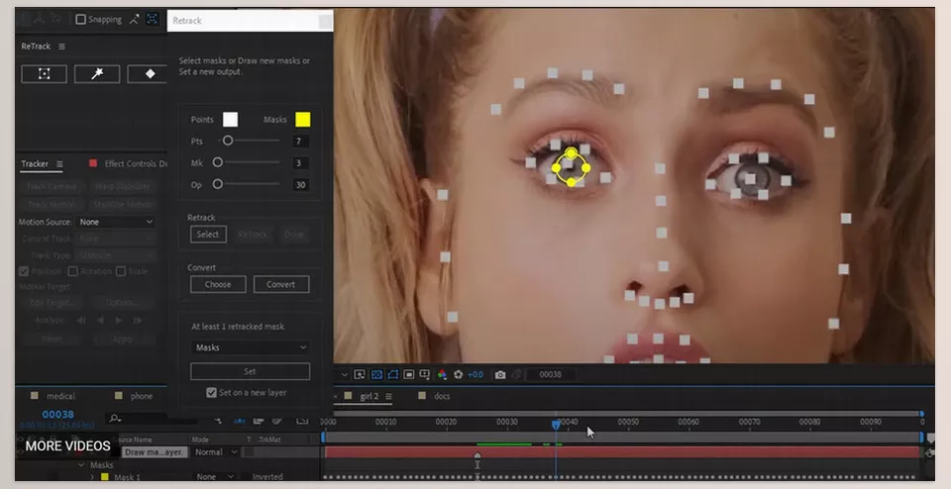Click the blue bounding-box snap icon in toolbar
The image size is (951, 489).
click(x=153, y=20)
